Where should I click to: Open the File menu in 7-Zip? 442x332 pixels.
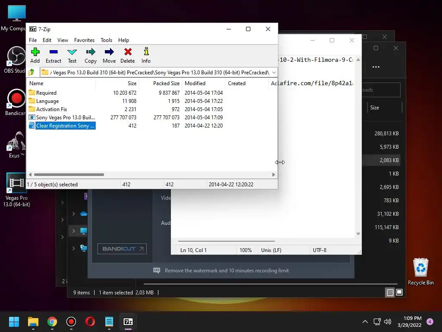tap(33, 40)
